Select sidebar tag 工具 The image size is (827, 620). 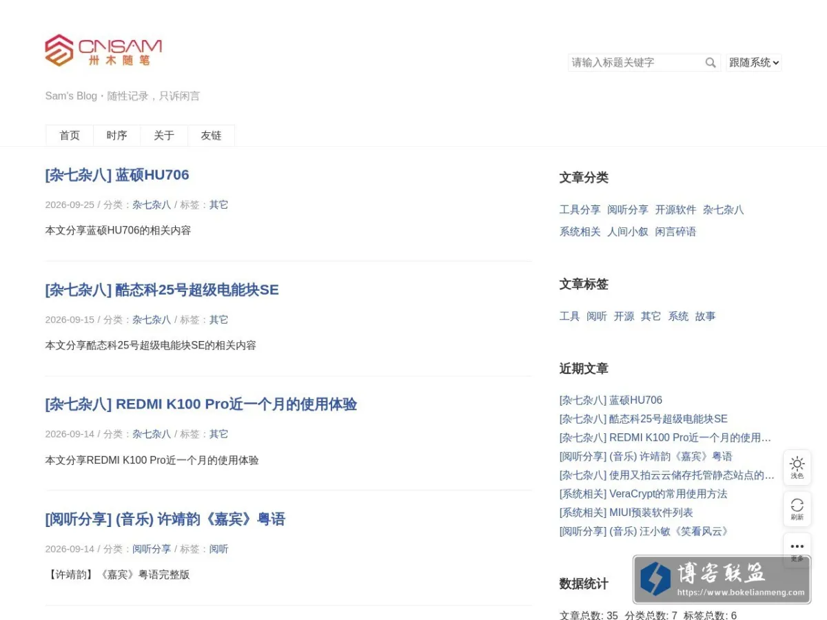569,316
